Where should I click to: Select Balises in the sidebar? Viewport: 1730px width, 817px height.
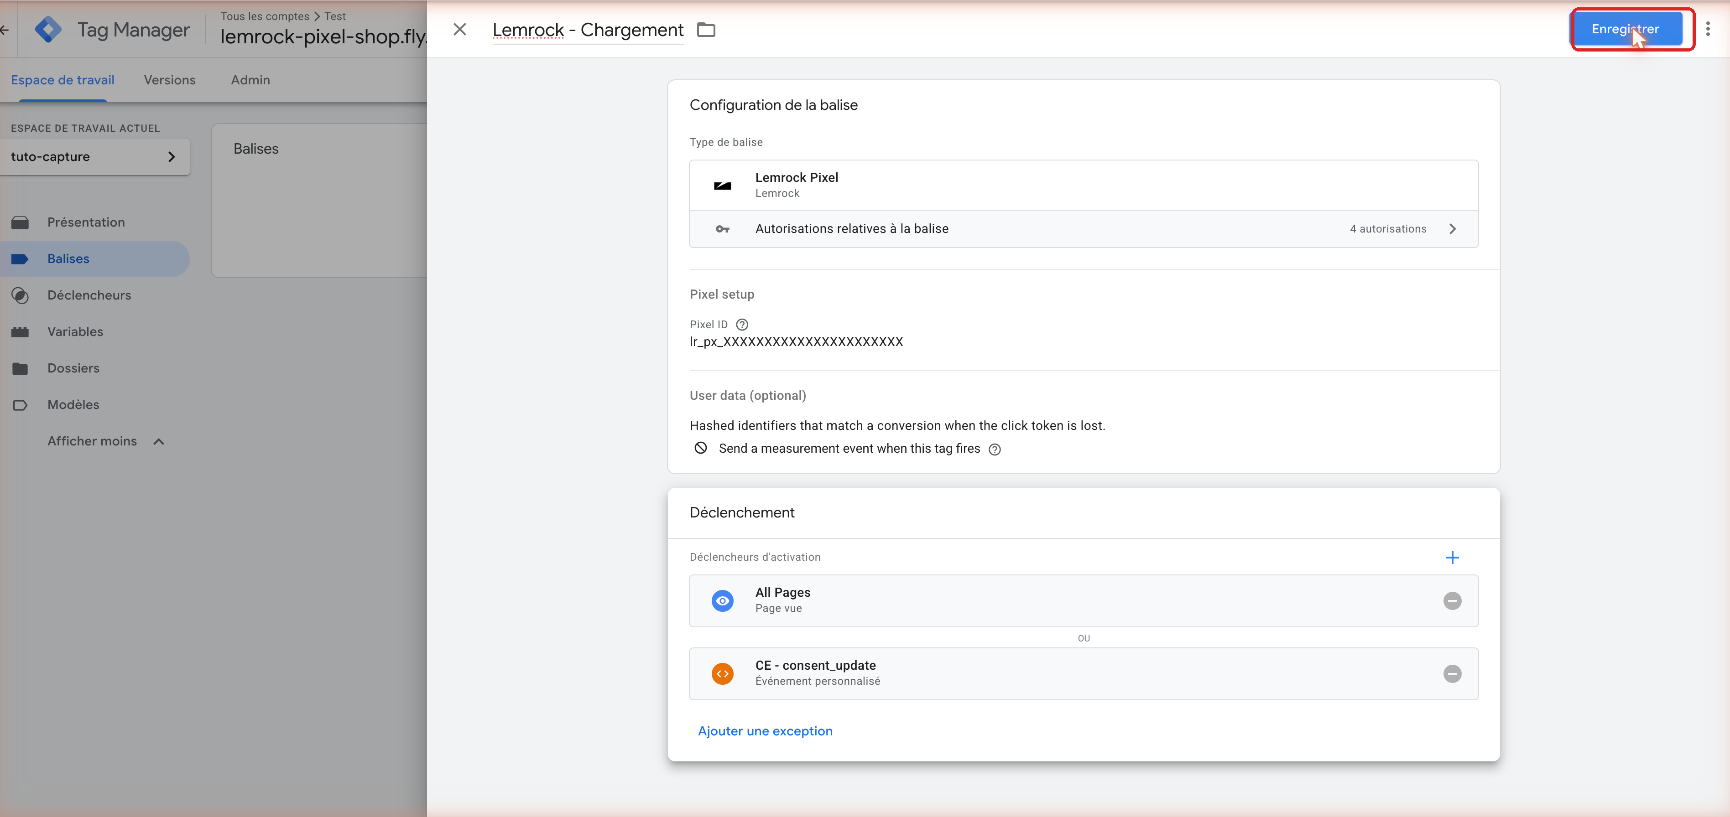click(94, 259)
